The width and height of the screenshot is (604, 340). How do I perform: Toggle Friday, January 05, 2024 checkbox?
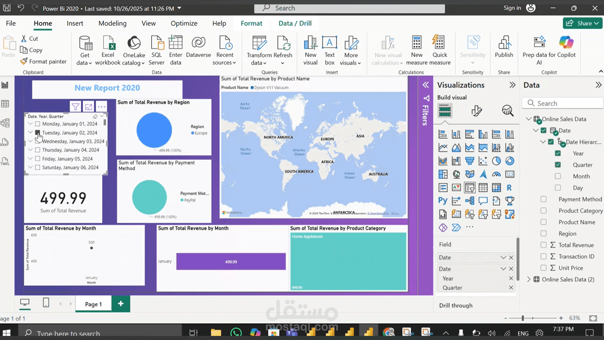click(37, 159)
